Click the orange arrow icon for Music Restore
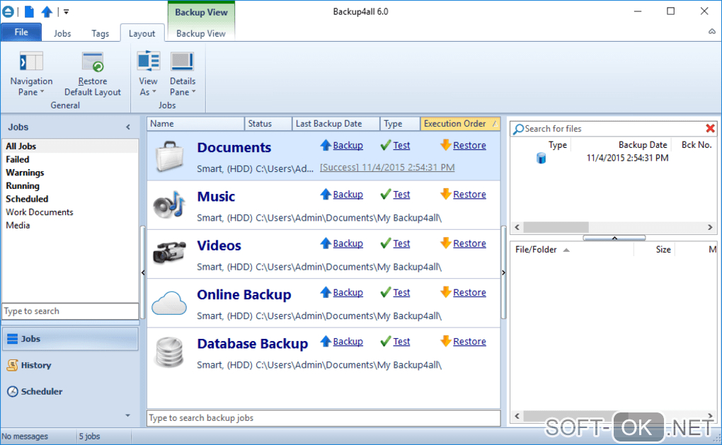 point(445,194)
